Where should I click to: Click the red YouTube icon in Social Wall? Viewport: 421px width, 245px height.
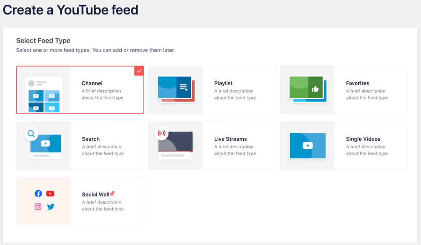(51, 194)
